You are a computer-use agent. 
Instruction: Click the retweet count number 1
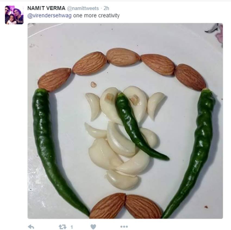tap(72, 227)
